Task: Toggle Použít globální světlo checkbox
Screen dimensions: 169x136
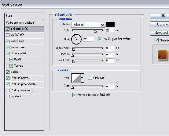Action: (100, 39)
